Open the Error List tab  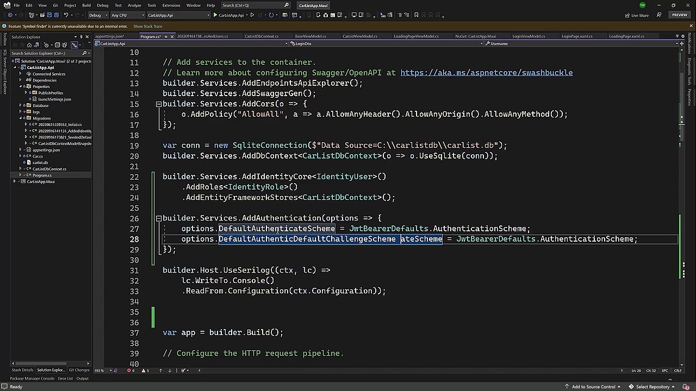tap(65, 379)
